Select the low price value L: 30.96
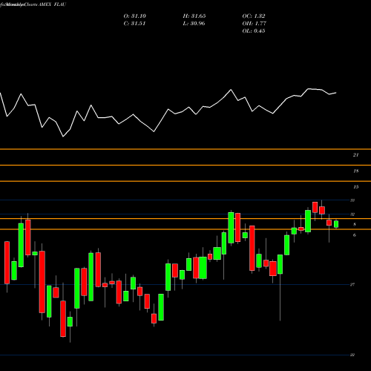The width and height of the screenshot is (371, 371). (194, 23)
